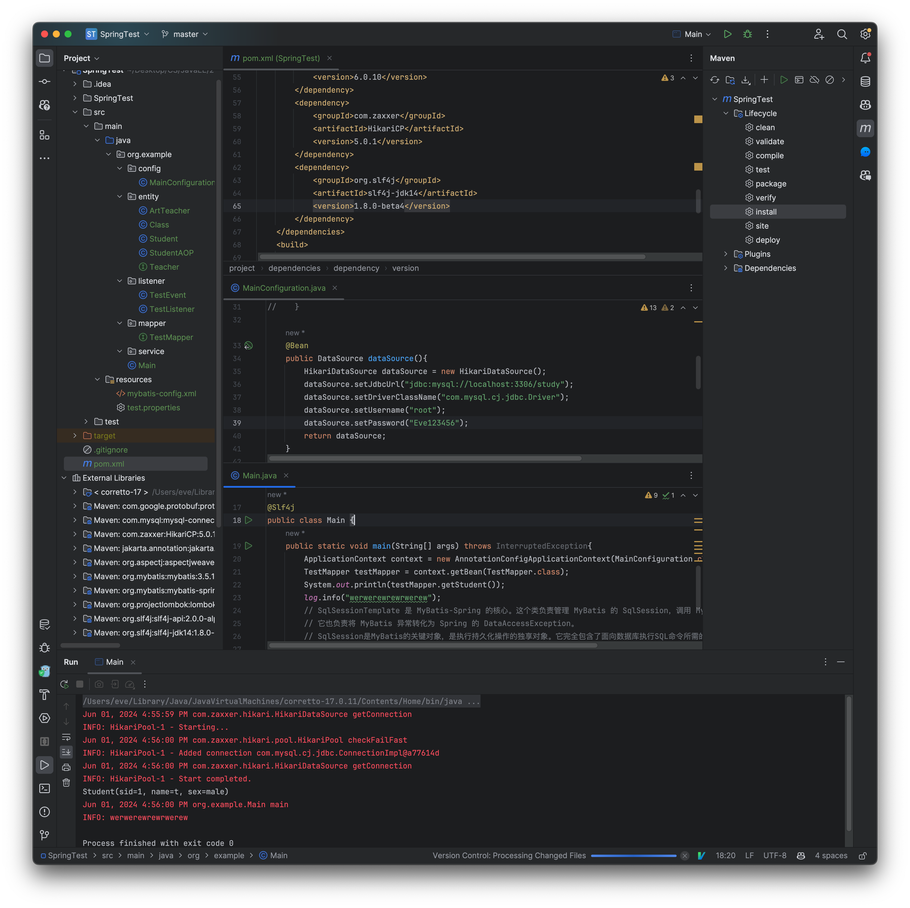Open the master branch dropdown
The image size is (910, 908).
coord(185,34)
